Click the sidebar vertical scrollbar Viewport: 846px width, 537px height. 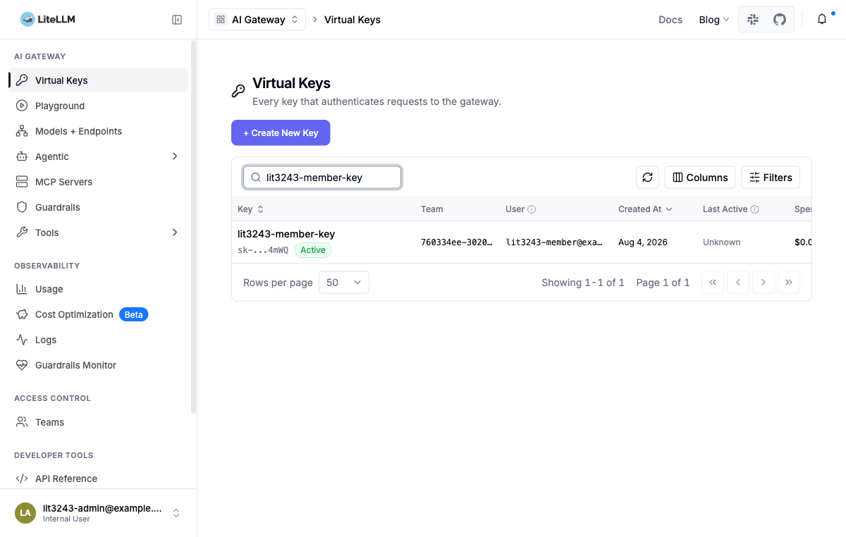click(x=193, y=226)
